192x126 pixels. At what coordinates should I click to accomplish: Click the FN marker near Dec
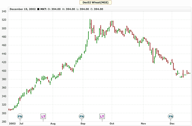click(170, 117)
